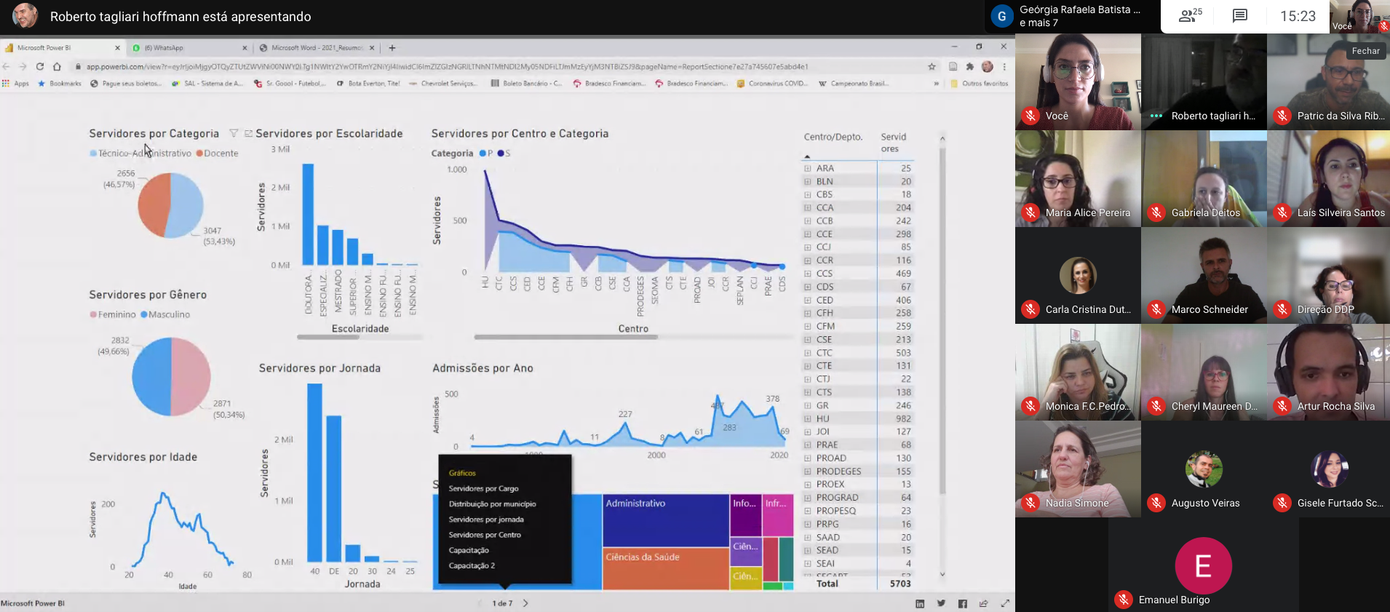Click the Ciências da Saúde treemap block

[665, 568]
